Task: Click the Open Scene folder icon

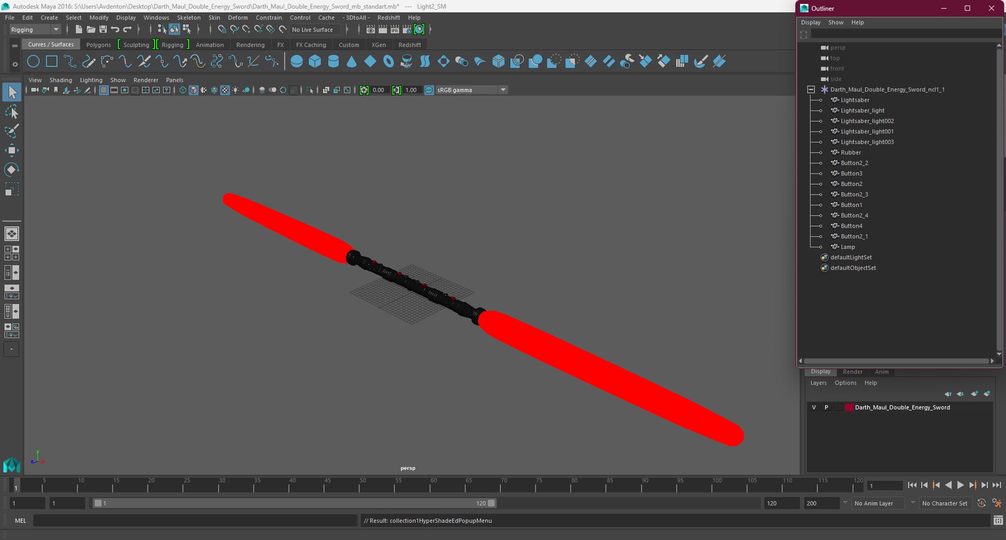Action: click(91, 29)
